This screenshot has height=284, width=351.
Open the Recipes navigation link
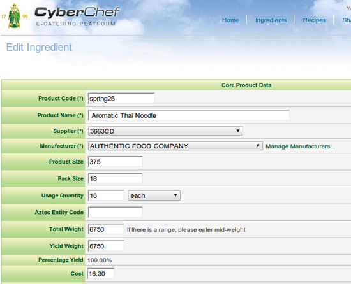pyautogui.click(x=314, y=20)
